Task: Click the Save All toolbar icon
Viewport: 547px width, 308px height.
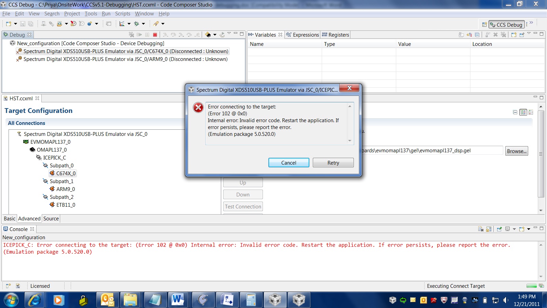Action: 30,24
